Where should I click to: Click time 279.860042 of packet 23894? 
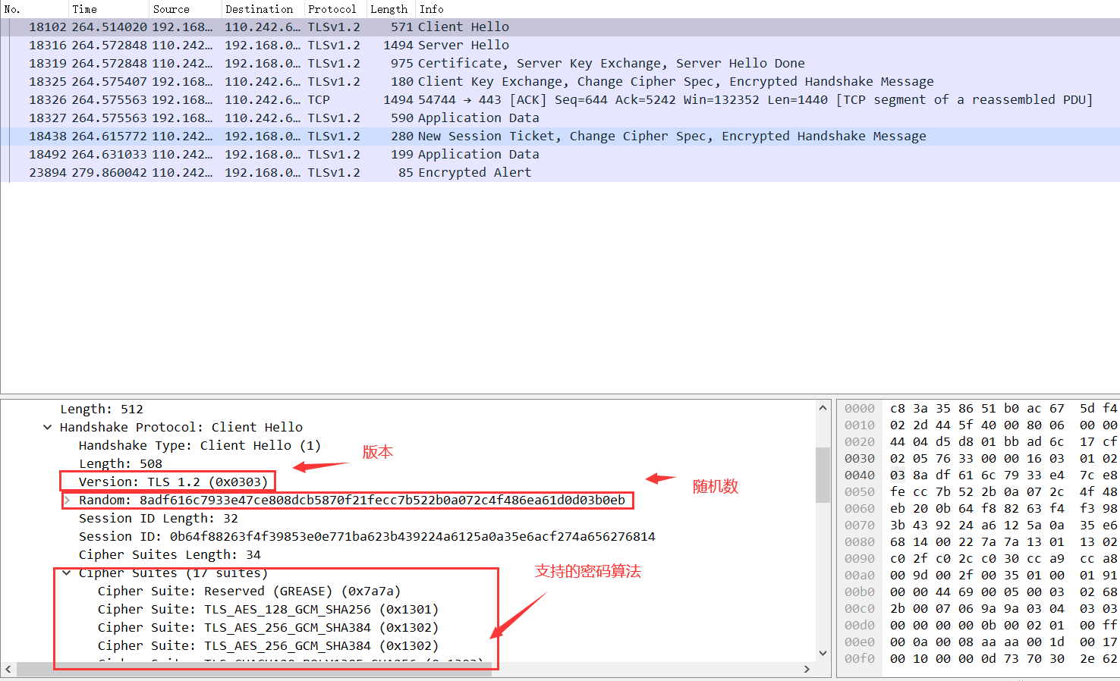point(109,173)
